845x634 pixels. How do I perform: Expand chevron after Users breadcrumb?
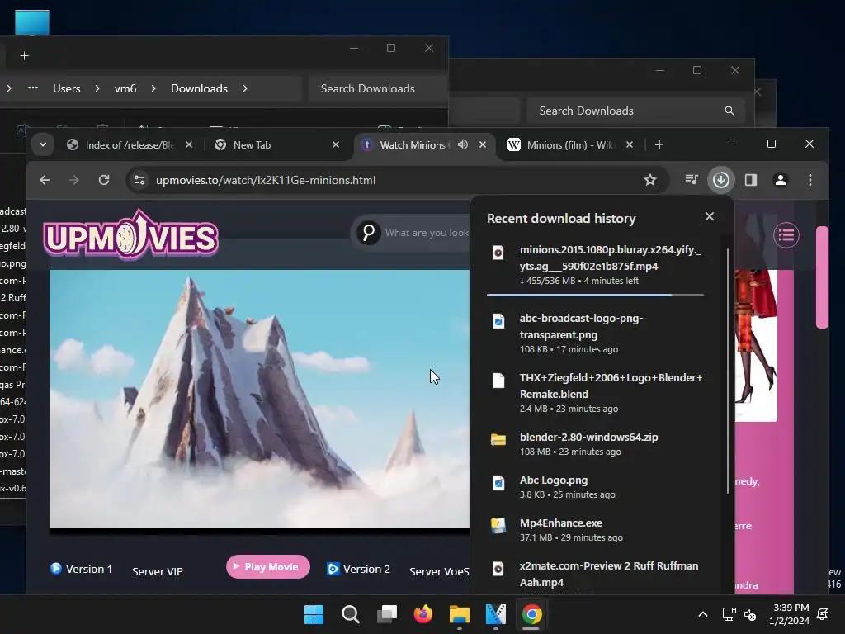[97, 88]
